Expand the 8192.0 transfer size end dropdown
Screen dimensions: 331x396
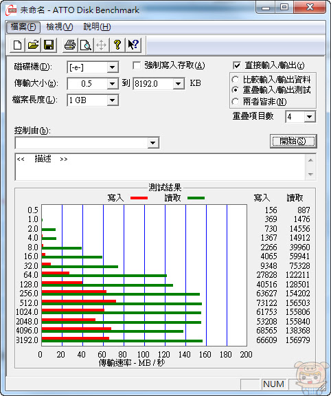tap(179, 84)
